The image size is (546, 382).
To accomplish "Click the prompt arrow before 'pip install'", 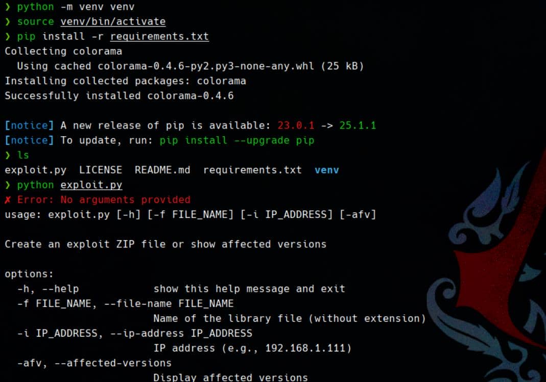I will 8,37.
